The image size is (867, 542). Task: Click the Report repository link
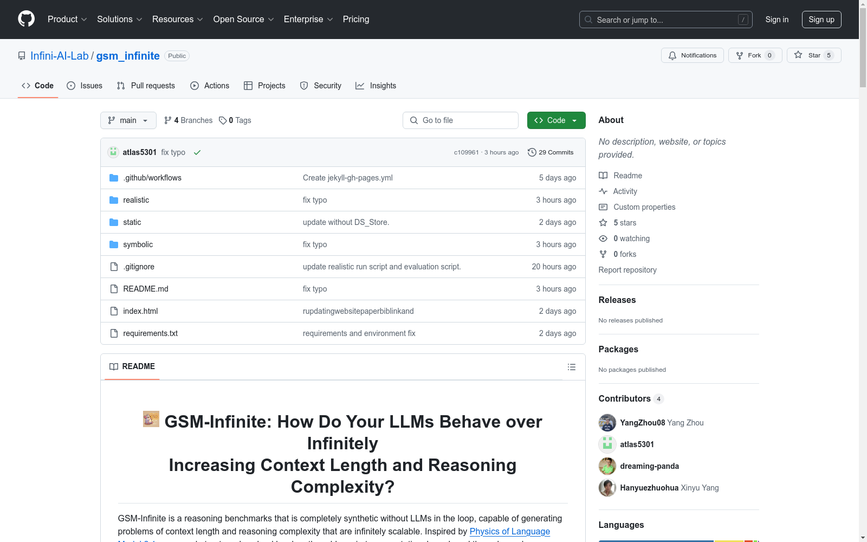[x=627, y=270]
